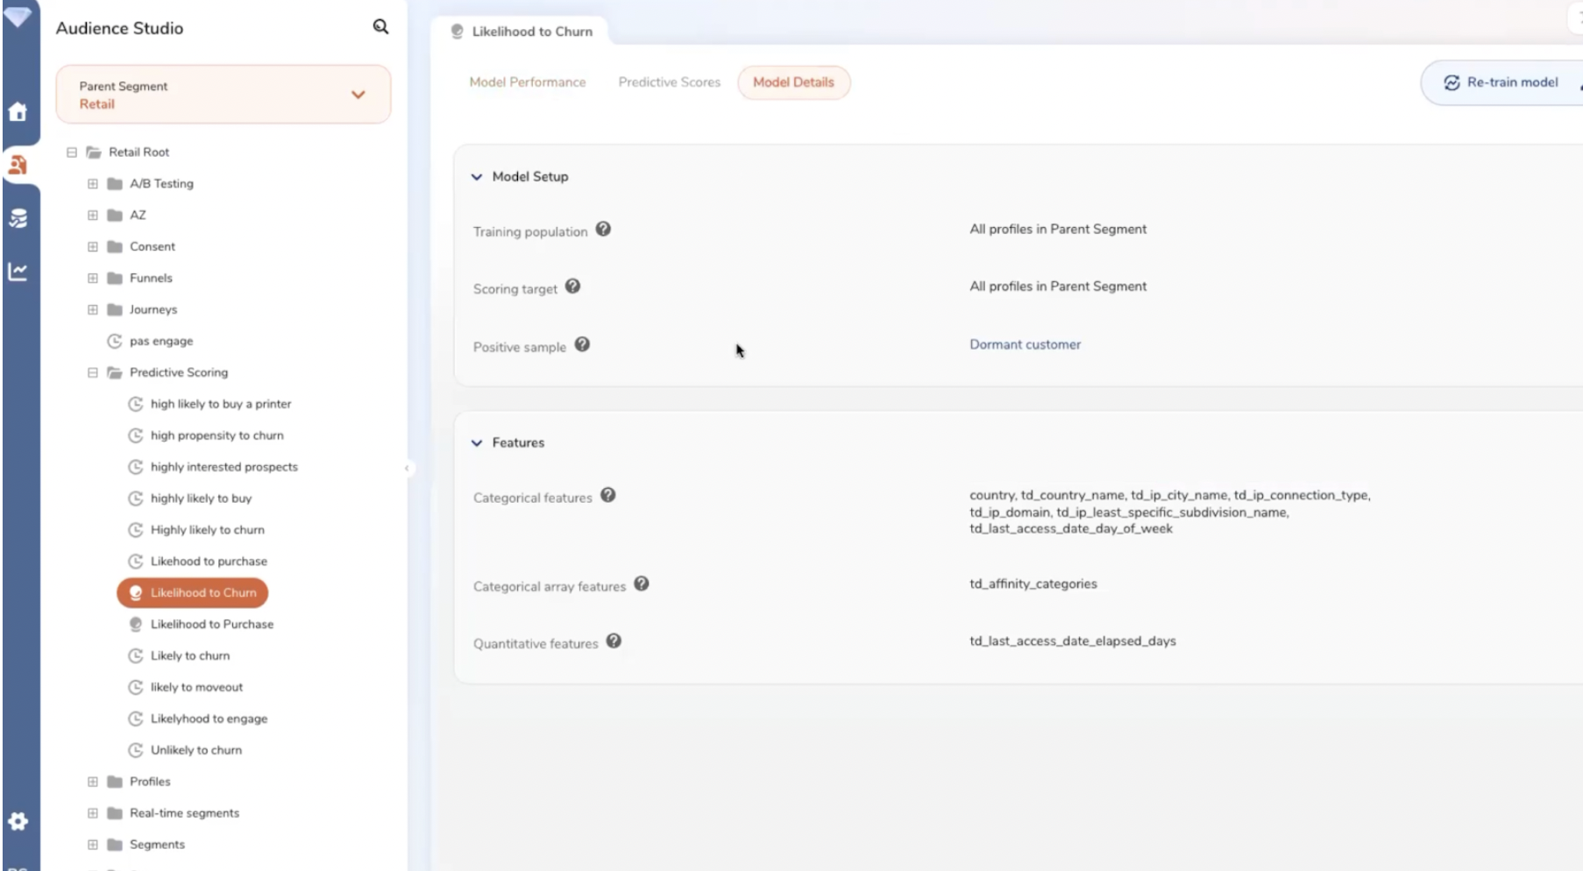The height and width of the screenshot is (871, 1583).
Task: Open the Dormant customer link
Action: [x=1025, y=345]
